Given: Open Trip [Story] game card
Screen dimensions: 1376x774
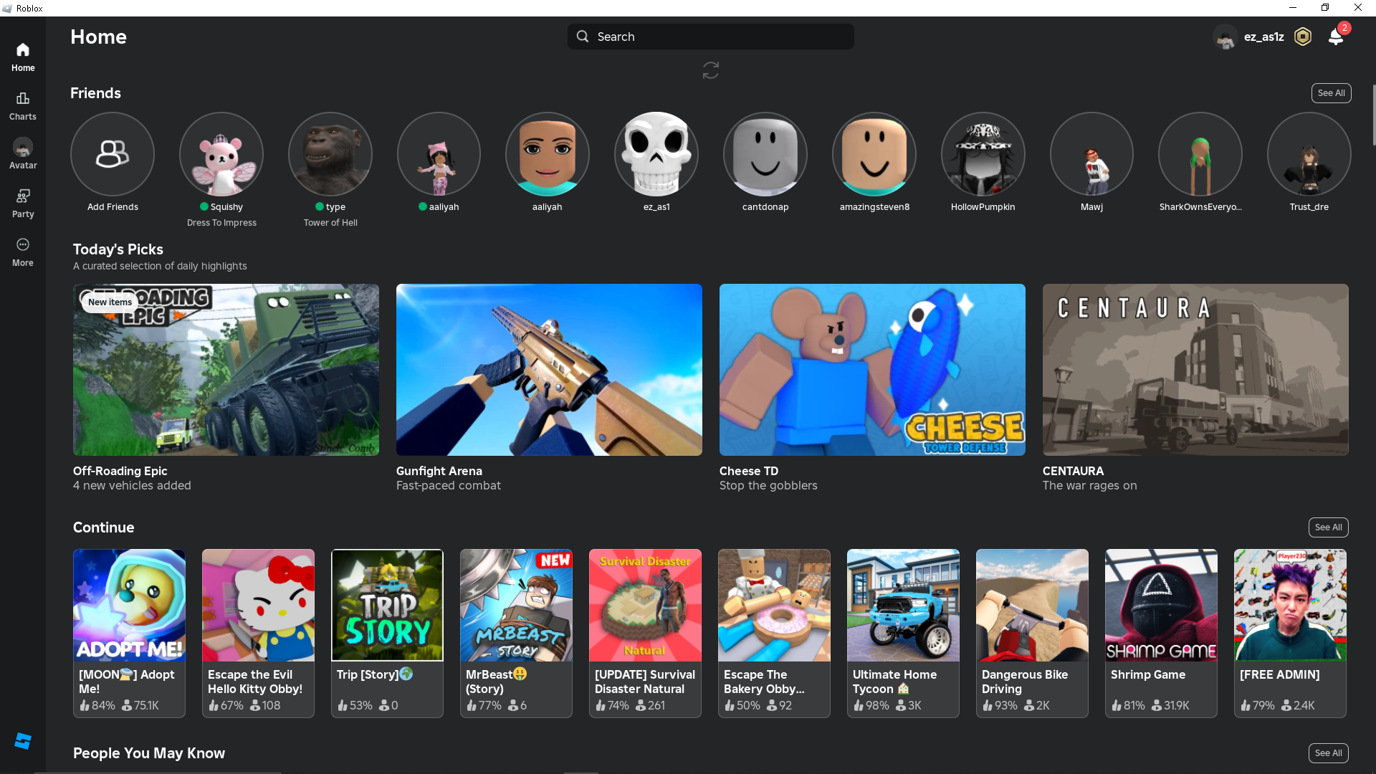Looking at the screenshot, I should pyautogui.click(x=387, y=634).
